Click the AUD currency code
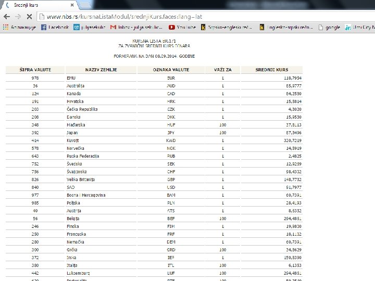This screenshot has height=281, width=375. tap(171, 86)
